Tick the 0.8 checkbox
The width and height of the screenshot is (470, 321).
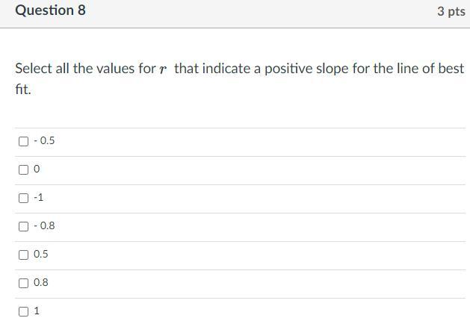24,283
